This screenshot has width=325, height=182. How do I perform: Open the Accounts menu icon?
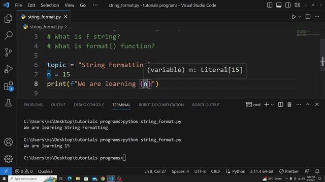tap(8, 142)
